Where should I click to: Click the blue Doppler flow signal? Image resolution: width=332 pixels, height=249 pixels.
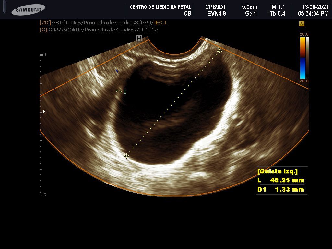click(117, 71)
